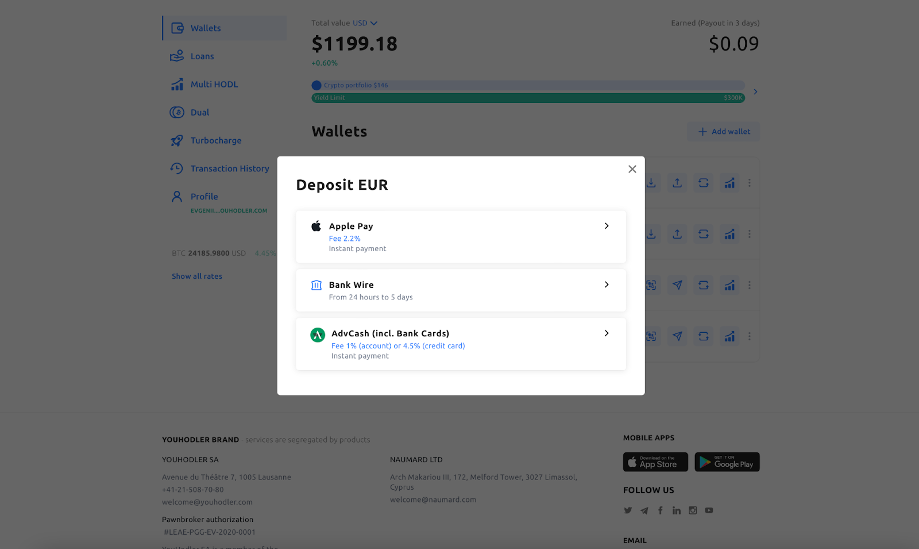Viewport: 919px width, 549px height.
Task: Click the Apple logo icon
Action: click(x=316, y=226)
